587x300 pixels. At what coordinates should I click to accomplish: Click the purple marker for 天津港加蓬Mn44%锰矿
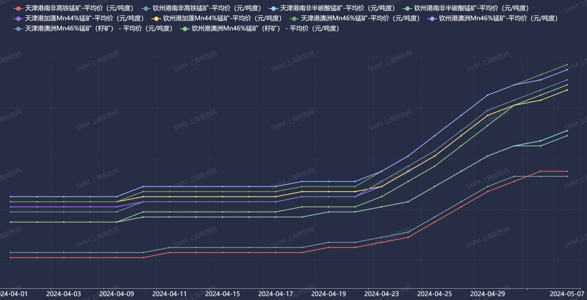(18, 18)
